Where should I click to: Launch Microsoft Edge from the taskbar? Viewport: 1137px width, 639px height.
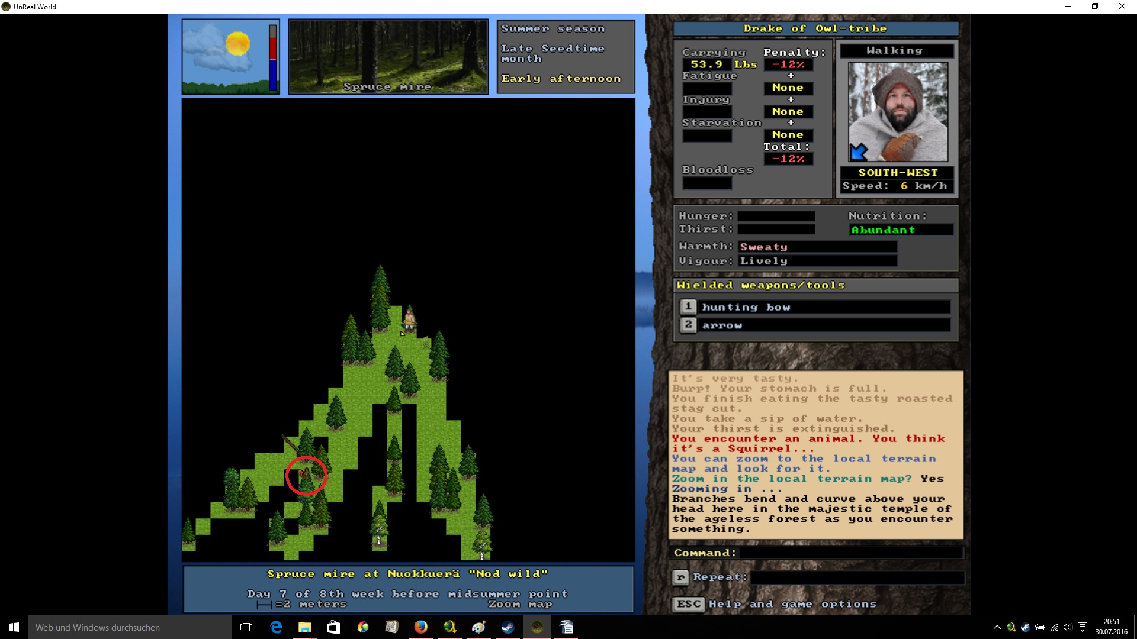(276, 627)
